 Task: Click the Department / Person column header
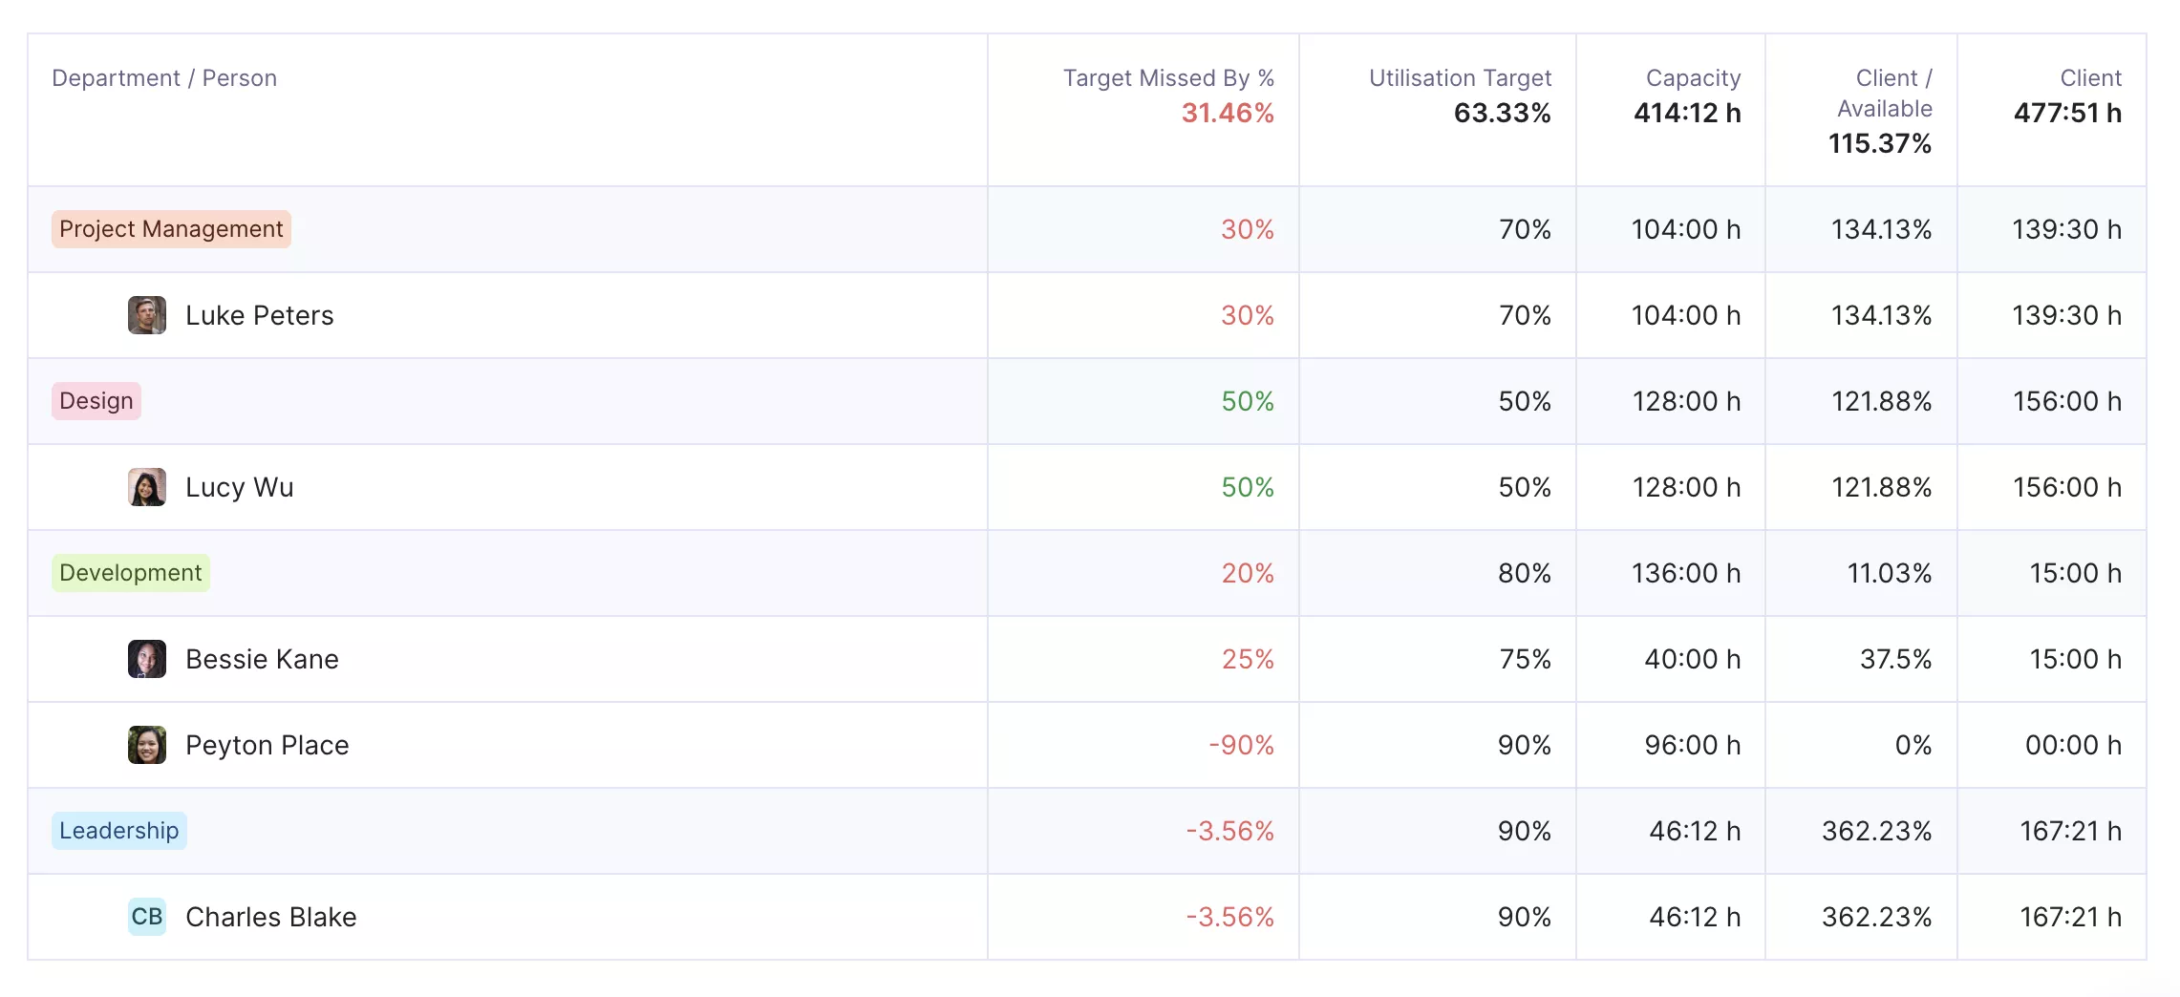164,78
